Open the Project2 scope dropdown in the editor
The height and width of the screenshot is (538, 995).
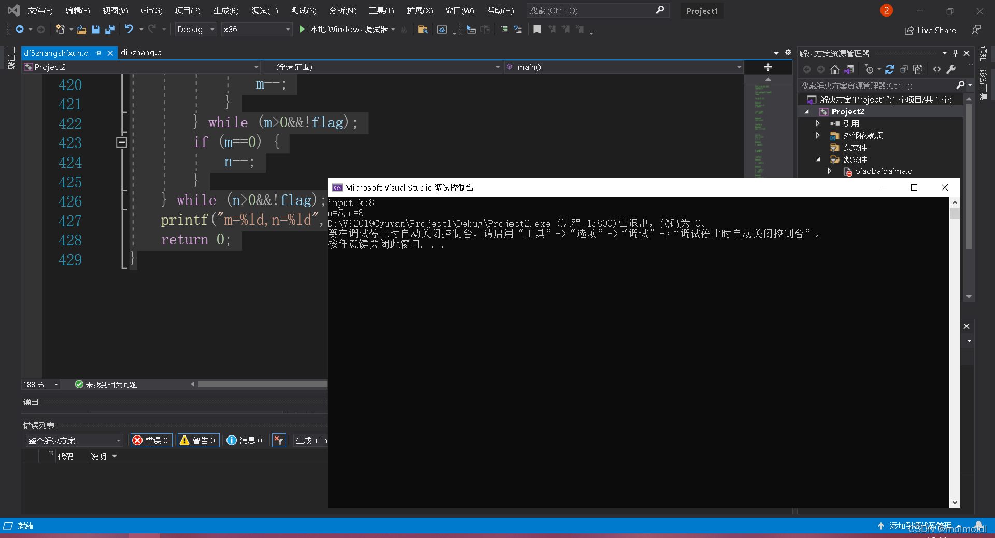(x=141, y=67)
